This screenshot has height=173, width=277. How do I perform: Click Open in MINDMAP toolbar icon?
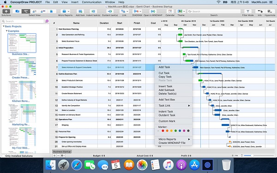tap(153, 11)
